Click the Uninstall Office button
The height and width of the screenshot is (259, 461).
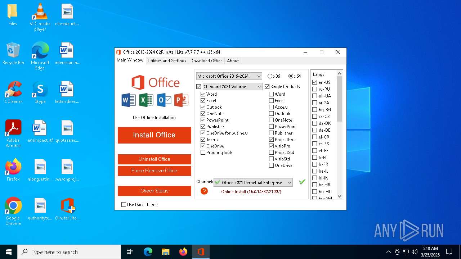point(154,159)
